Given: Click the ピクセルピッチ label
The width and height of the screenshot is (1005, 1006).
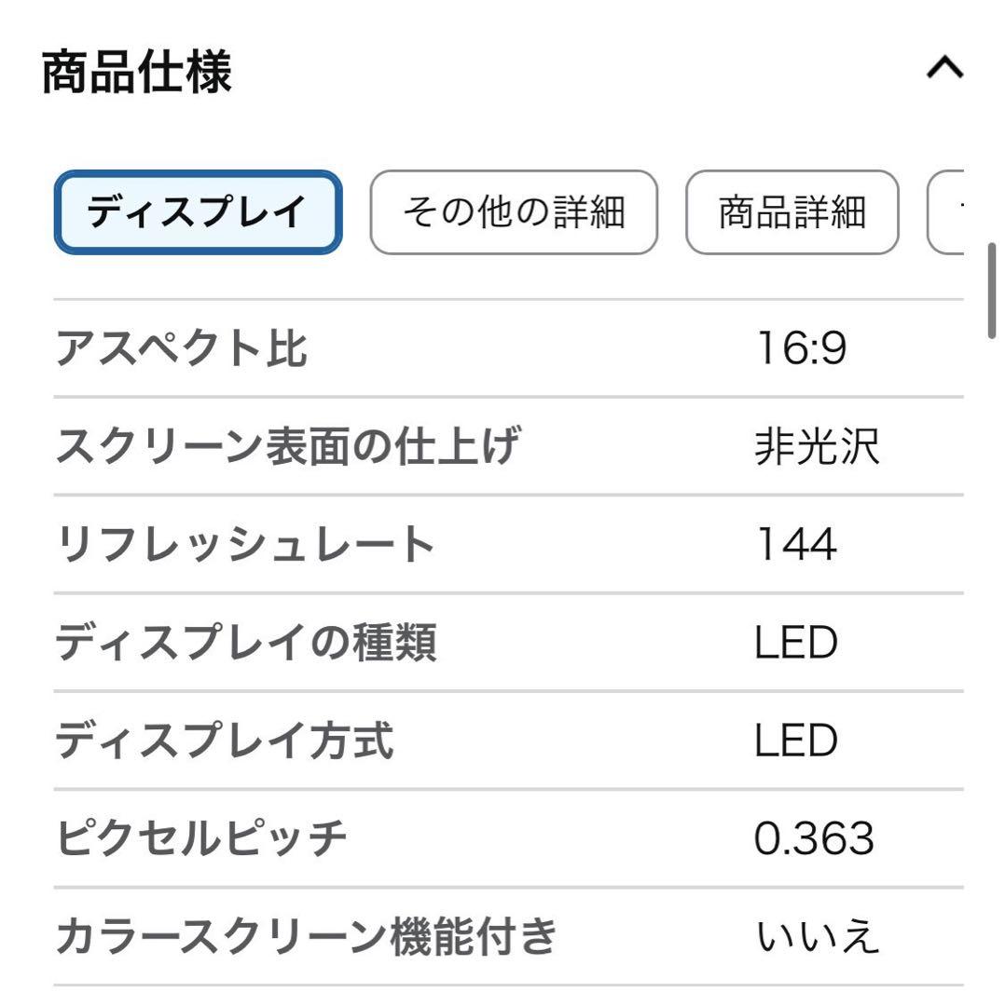Looking at the screenshot, I should pos(202,838).
